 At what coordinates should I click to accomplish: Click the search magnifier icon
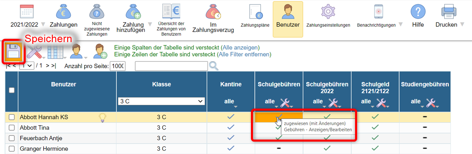point(214,66)
